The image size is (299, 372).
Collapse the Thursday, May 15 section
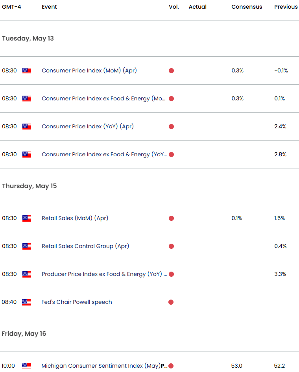[29, 186]
